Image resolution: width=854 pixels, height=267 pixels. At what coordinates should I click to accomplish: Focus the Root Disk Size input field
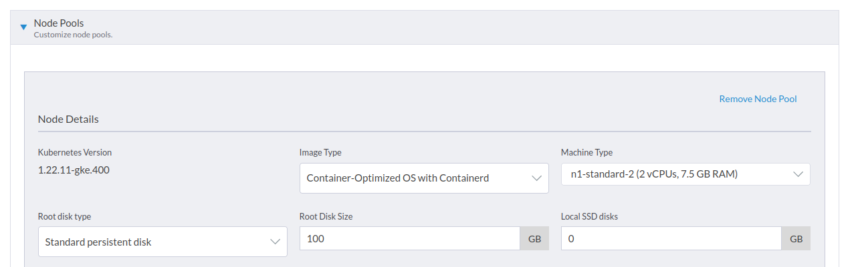tap(409, 238)
